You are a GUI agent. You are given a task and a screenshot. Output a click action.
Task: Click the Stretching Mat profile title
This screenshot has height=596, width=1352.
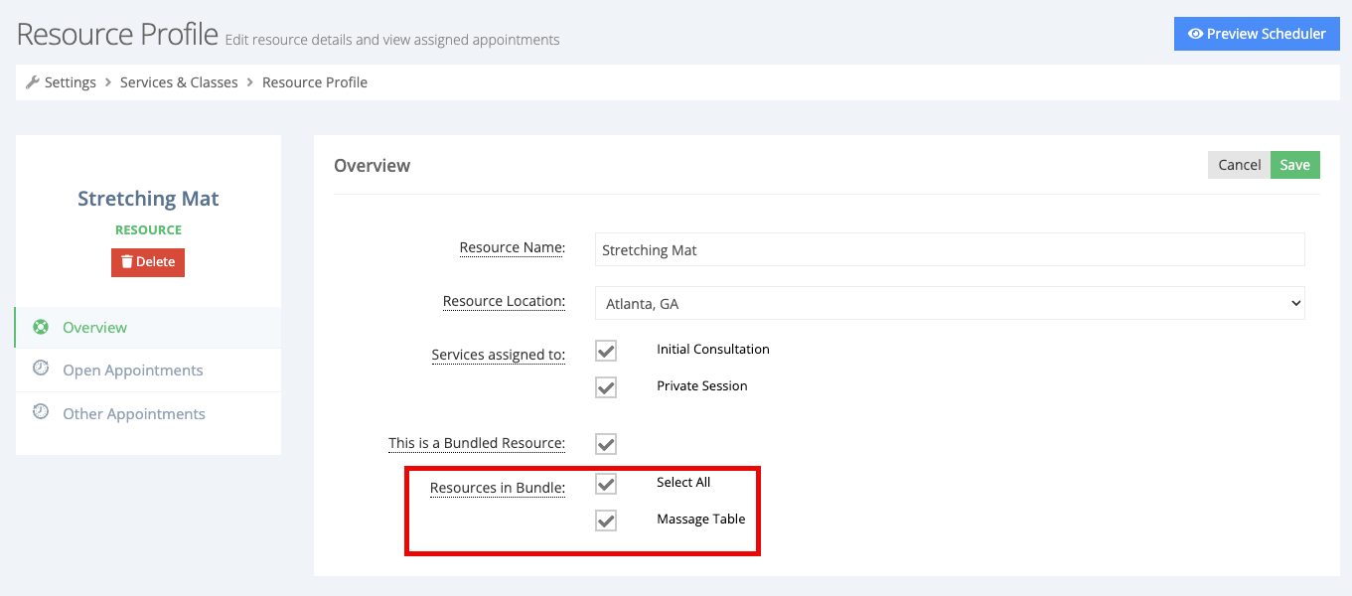[x=148, y=199]
